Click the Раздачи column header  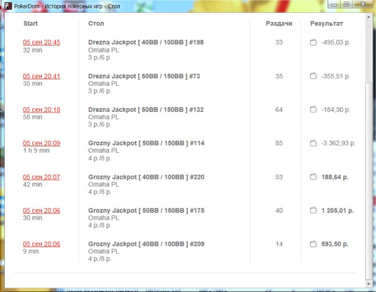point(279,24)
